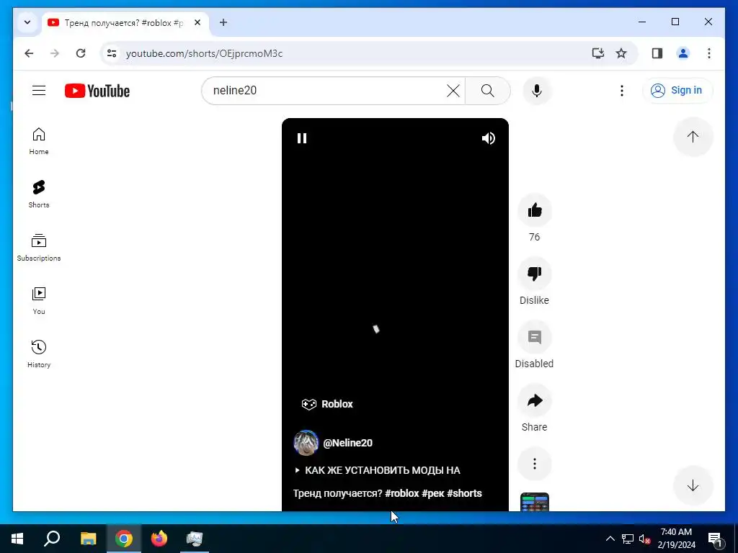Go to previous video with up arrow

tap(693, 137)
